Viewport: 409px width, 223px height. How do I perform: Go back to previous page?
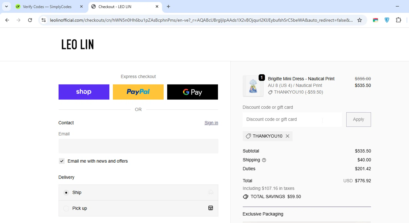[x=7, y=20]
